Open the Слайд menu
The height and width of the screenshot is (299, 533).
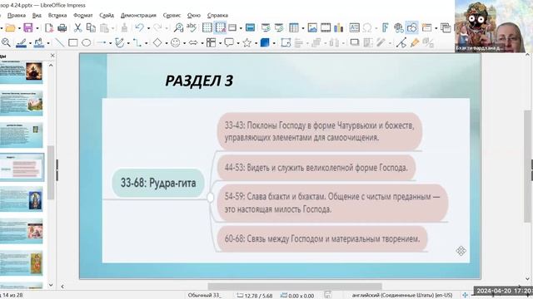tap(107, 15)
